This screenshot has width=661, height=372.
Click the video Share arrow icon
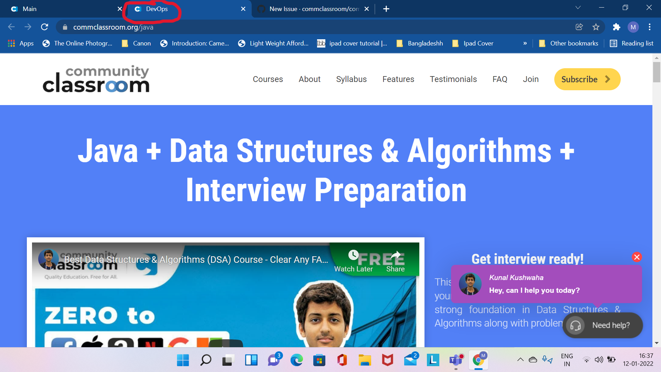point(395,255)
